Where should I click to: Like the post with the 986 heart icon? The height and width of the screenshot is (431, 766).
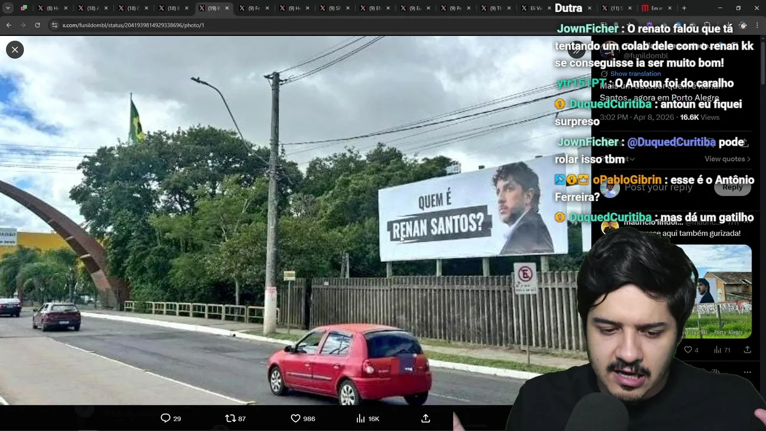coord(303,418)
